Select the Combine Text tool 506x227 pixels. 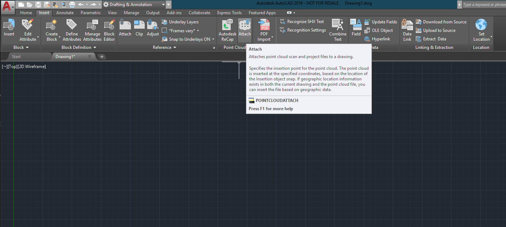click(x=338, y=30)
